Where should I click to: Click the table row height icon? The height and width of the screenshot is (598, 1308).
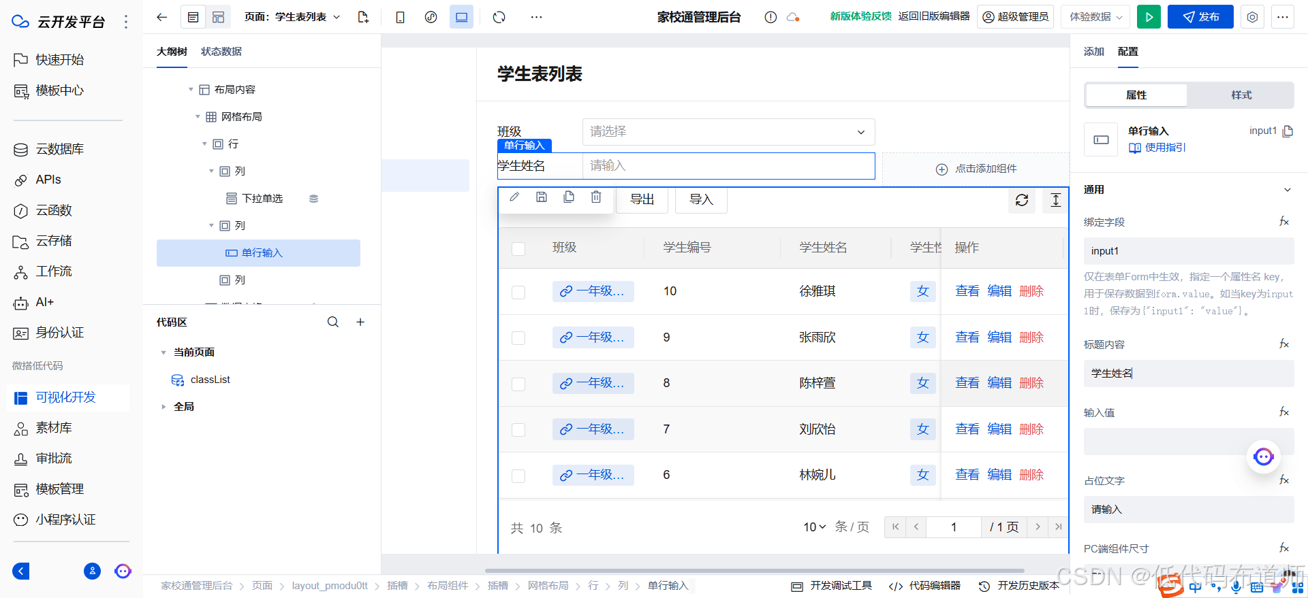click(1055, 200)
